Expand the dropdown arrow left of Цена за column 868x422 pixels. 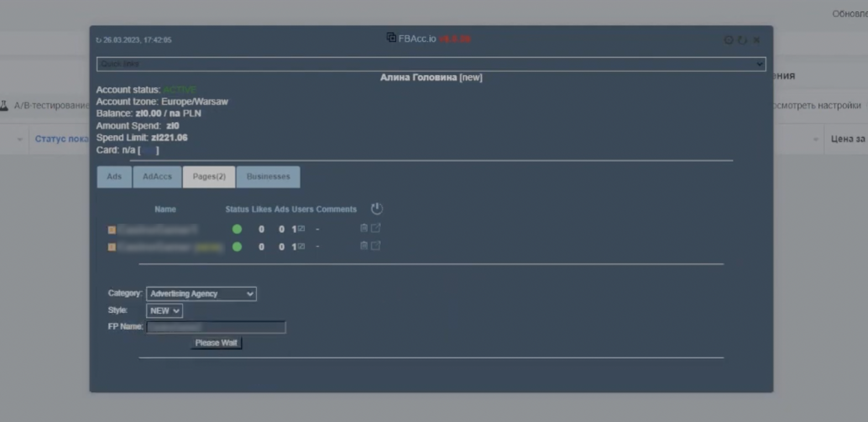click(x=815, y=139)
